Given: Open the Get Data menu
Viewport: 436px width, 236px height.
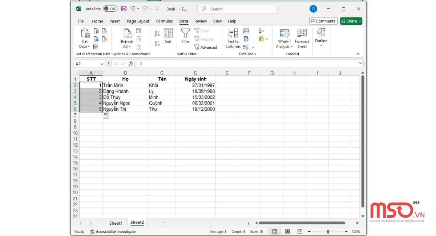Looking at the screenshot, I should pos(85,38).
